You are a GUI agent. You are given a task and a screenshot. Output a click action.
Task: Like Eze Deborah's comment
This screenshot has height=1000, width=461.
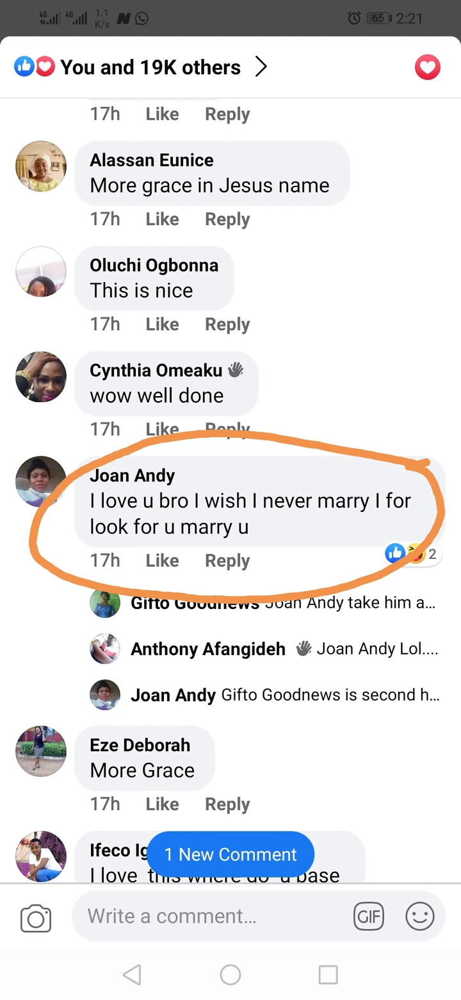[162, 804]
